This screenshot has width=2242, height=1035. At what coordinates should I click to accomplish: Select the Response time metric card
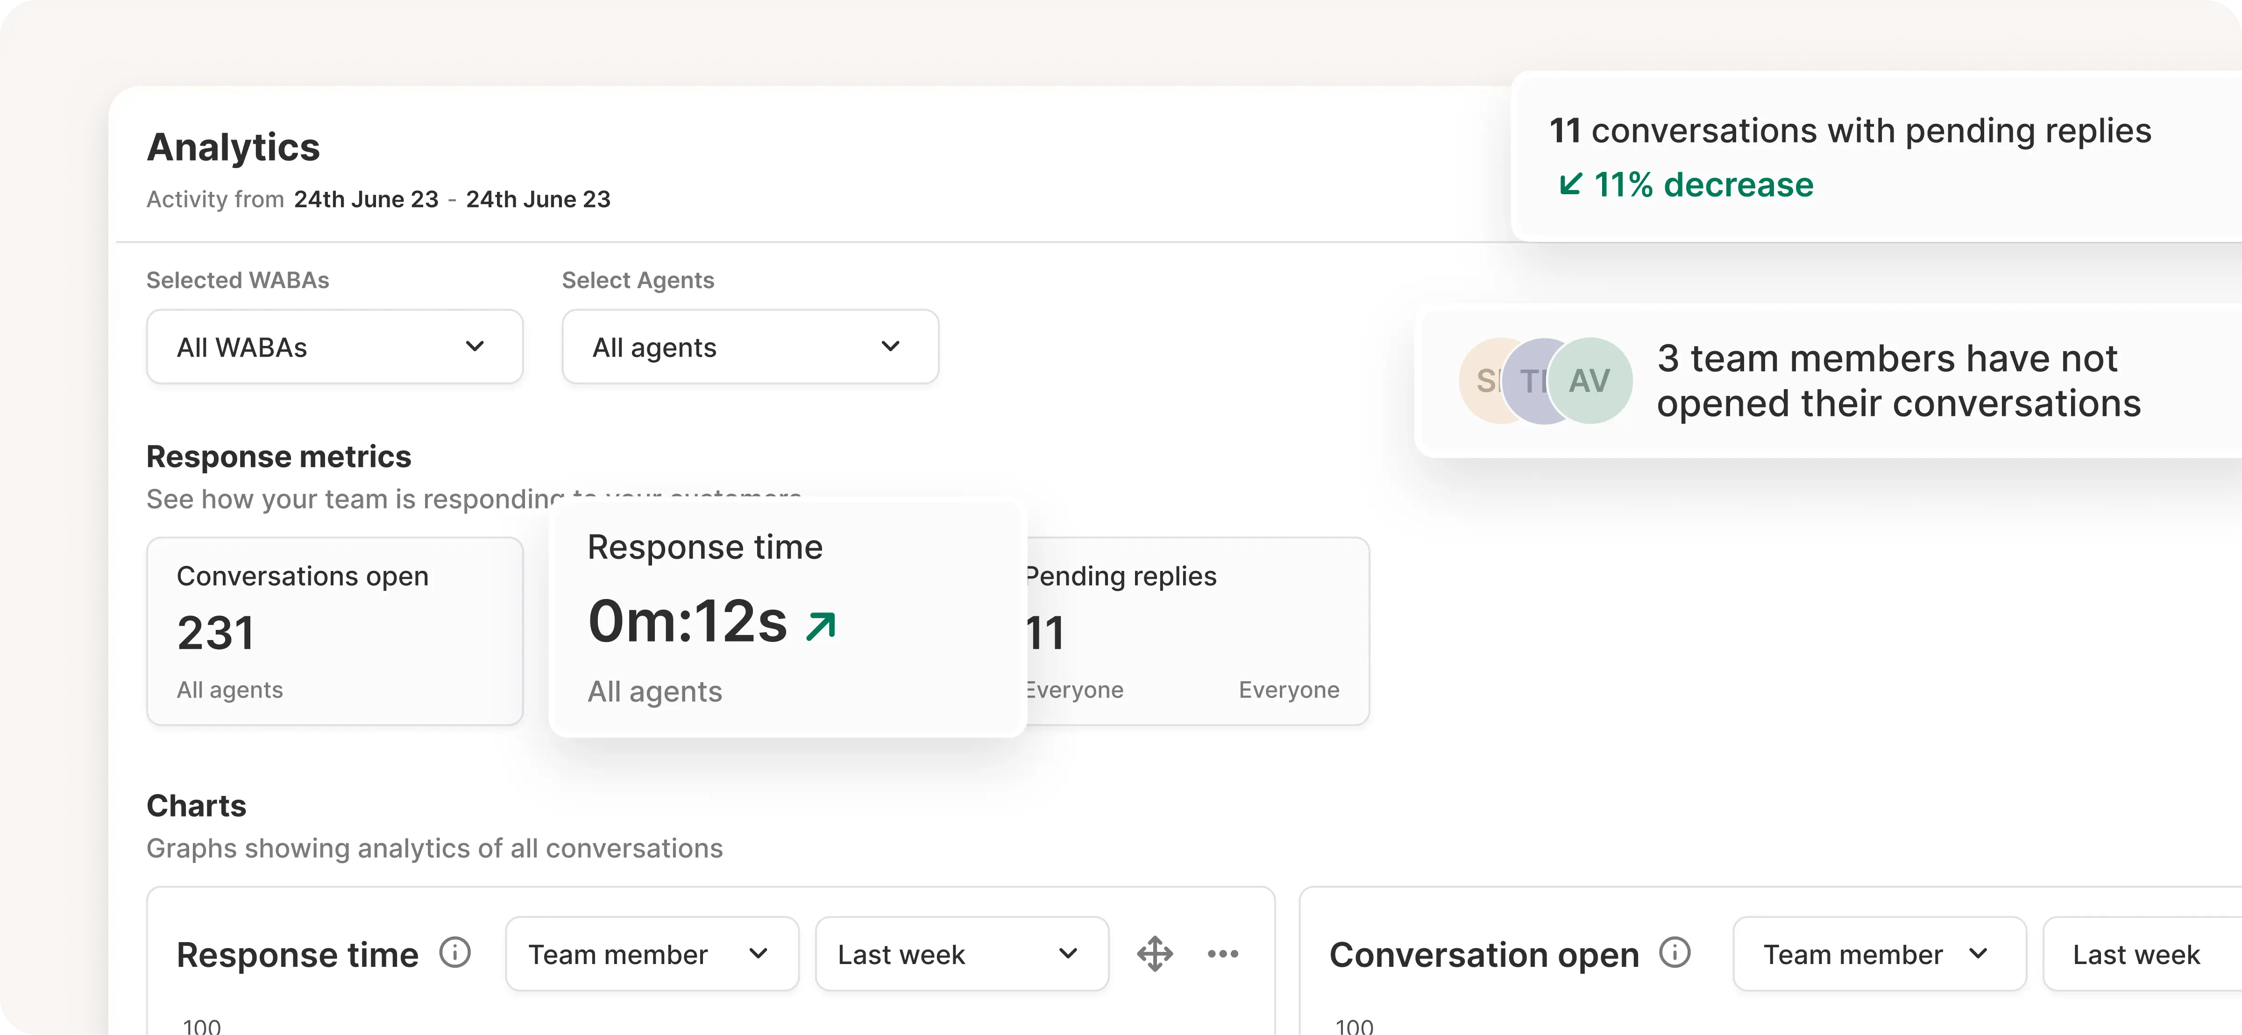pos(787,619)
